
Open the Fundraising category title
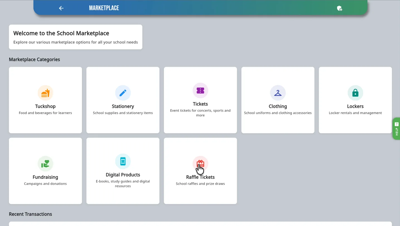[x=45, y=177]
